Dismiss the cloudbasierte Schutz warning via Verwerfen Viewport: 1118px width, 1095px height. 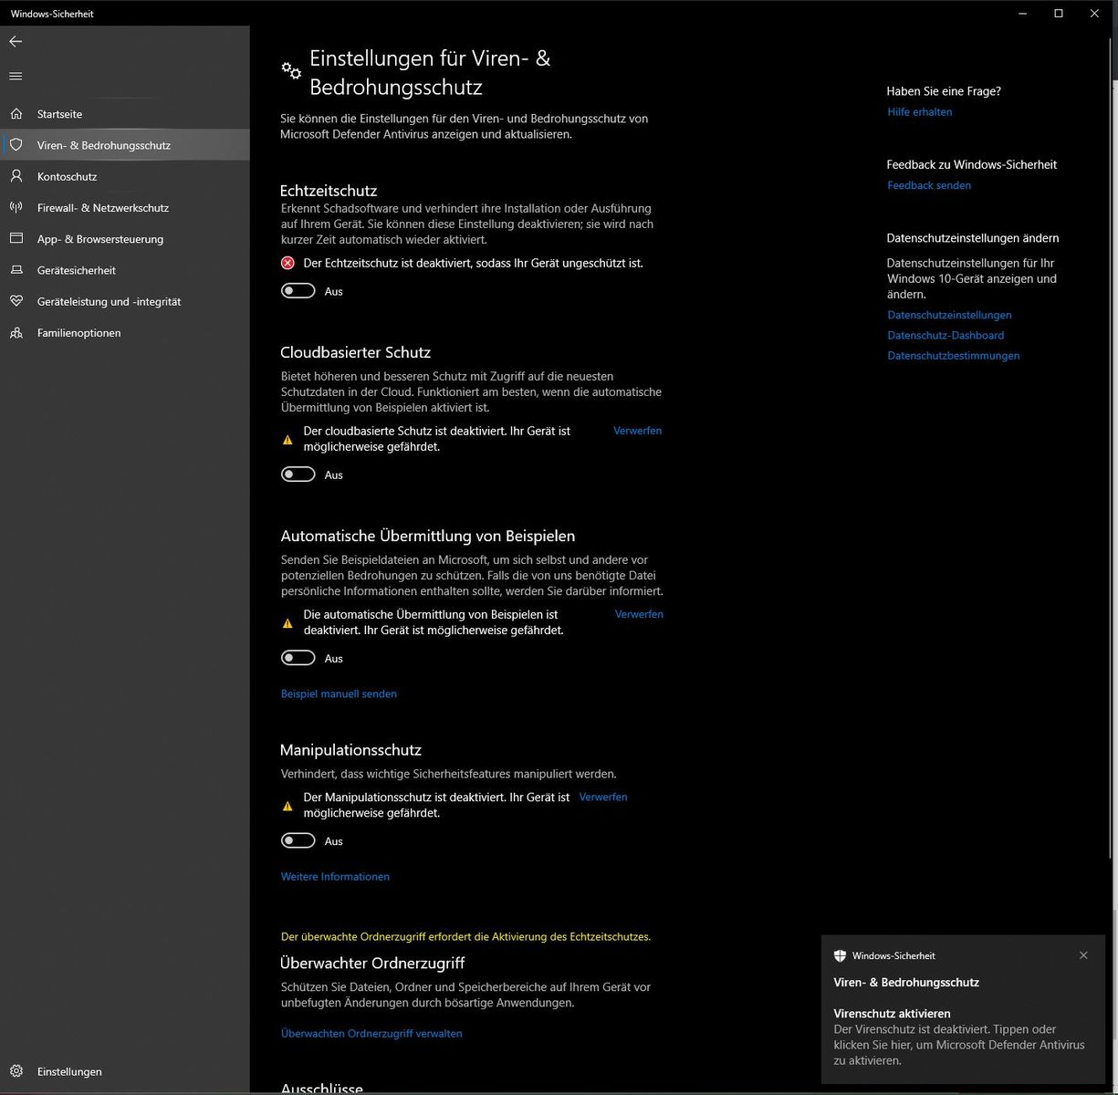pyautogui.click(x=637, y=431)
